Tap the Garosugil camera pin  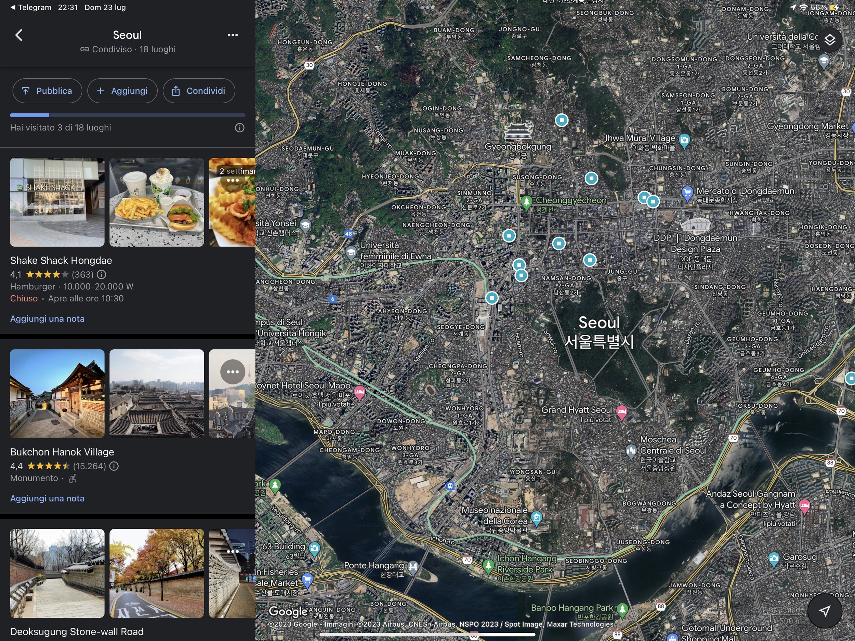[774, 560]
